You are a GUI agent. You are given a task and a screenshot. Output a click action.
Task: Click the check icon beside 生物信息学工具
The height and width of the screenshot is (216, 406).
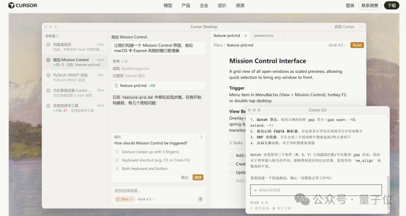coord(48,106)
